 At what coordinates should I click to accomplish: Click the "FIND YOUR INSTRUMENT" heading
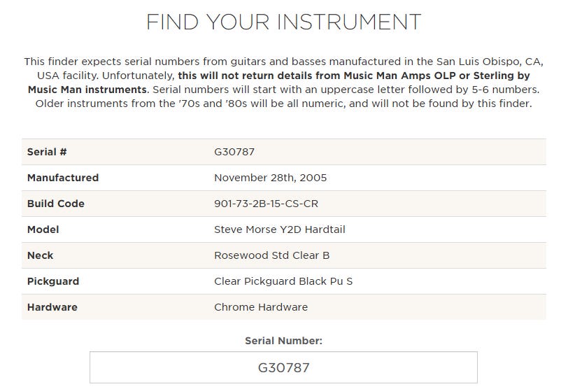click(x=283, y=22)
